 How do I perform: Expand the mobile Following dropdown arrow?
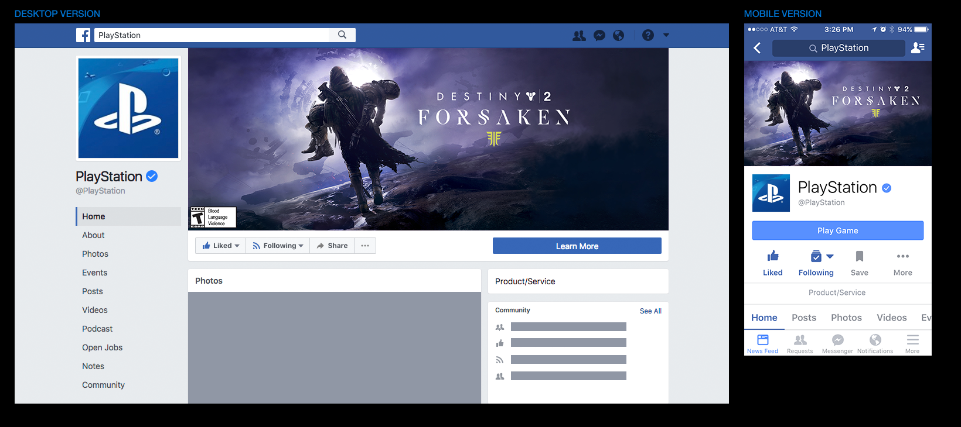(x=830, y=256)
